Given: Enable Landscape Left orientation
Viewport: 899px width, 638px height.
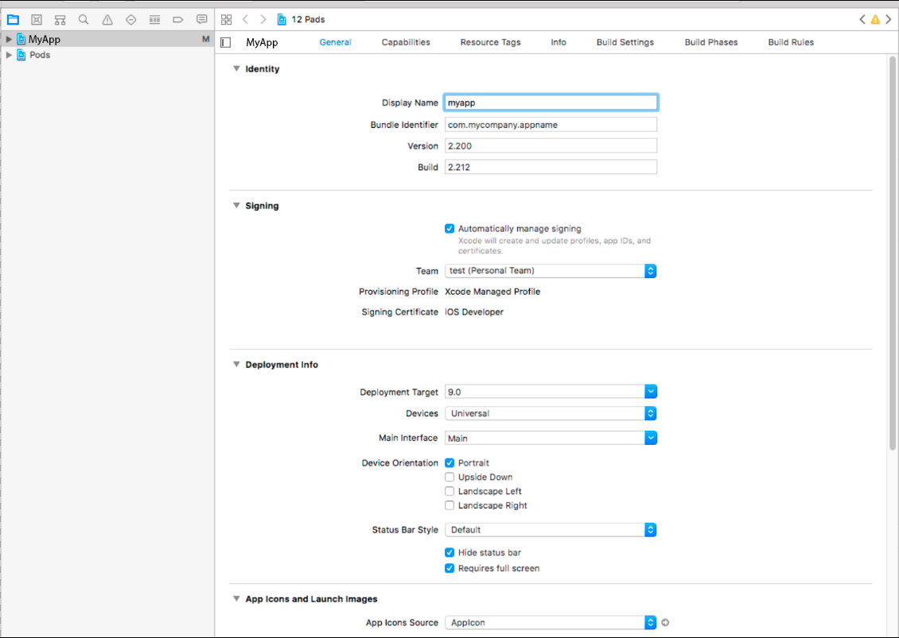Looking at the screenshot, I should [449, 491].
